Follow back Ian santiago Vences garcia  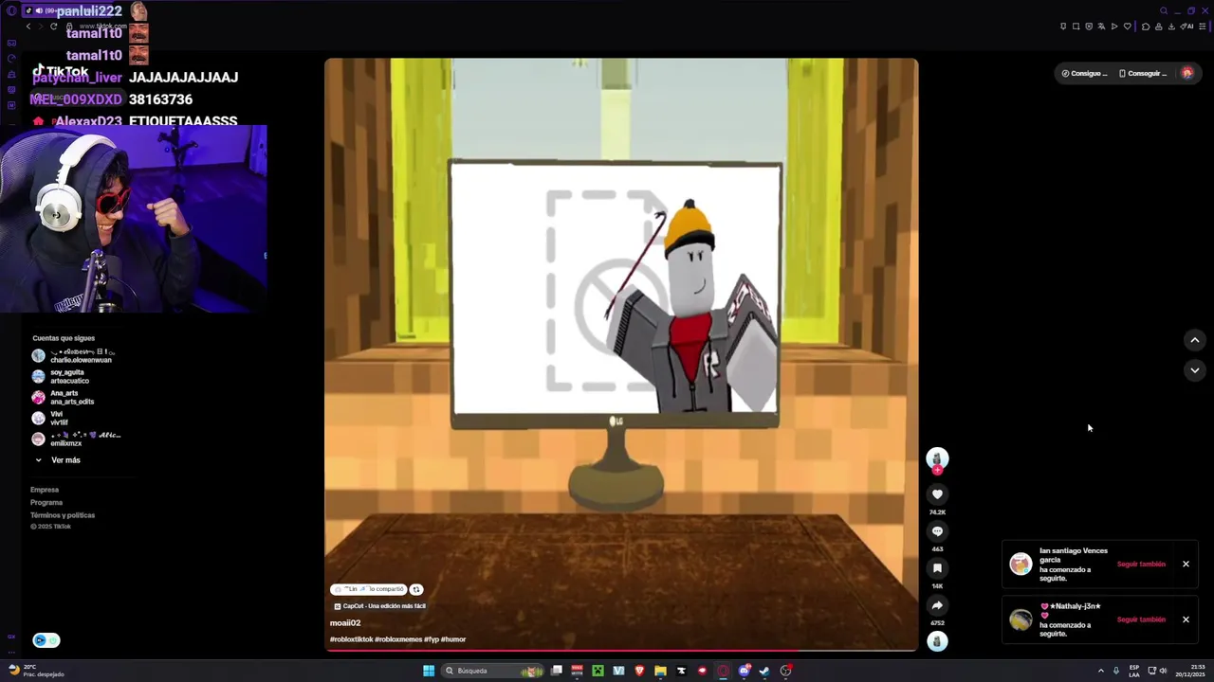1141,565
